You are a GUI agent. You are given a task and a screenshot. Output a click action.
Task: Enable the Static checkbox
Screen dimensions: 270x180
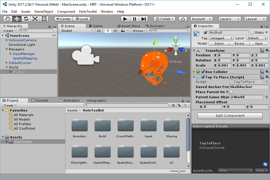252,33
